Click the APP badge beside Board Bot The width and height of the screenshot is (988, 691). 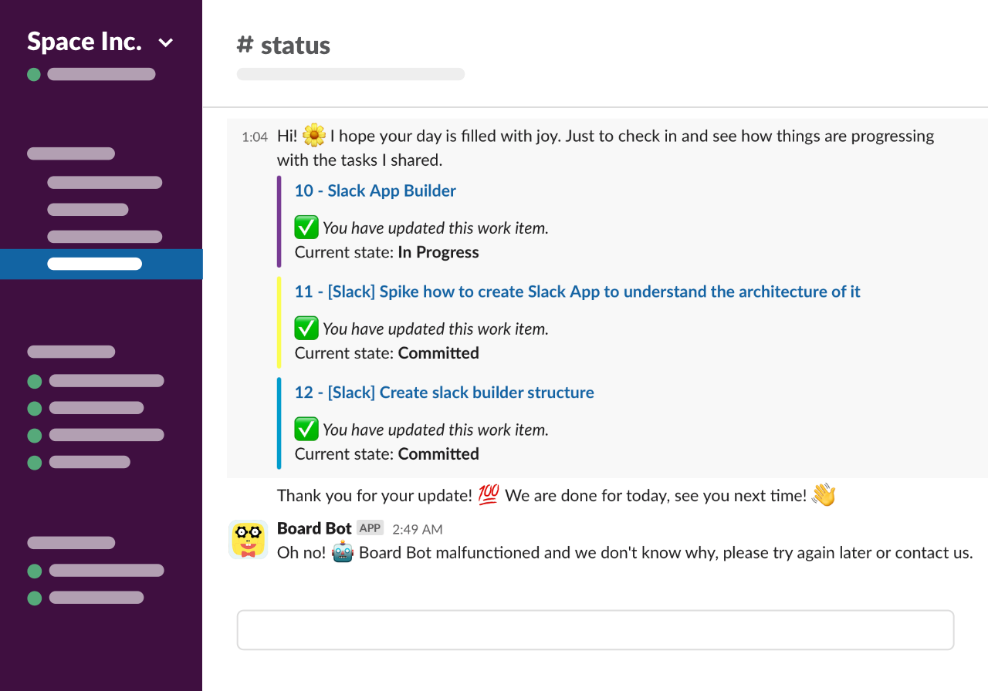pos(370,528)
